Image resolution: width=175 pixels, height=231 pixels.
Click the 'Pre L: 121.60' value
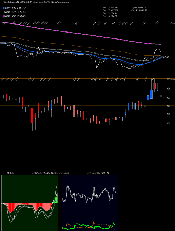(110, 13)
